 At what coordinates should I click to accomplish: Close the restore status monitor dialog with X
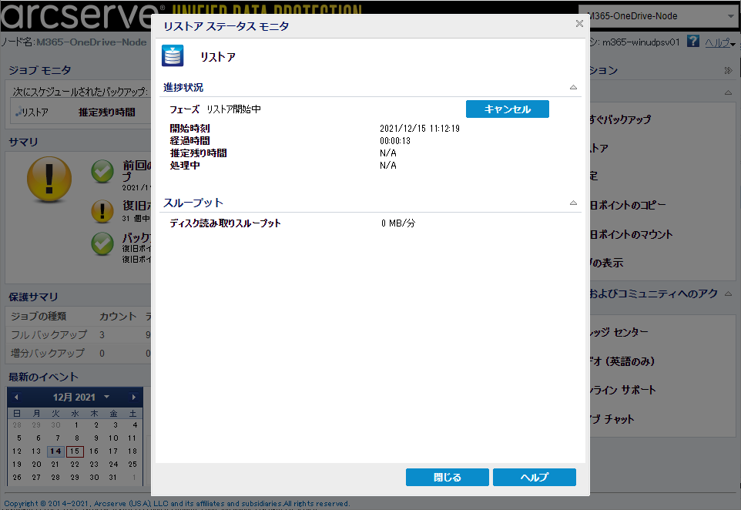(x=579, y=23)
